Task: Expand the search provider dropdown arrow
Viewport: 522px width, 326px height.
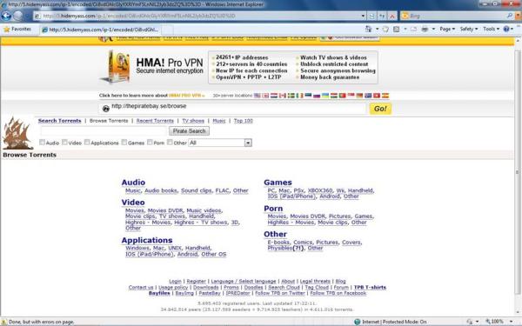Action: click(x=518, y=16)
